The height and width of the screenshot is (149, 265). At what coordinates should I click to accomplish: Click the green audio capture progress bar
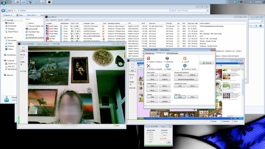point(159,145)
